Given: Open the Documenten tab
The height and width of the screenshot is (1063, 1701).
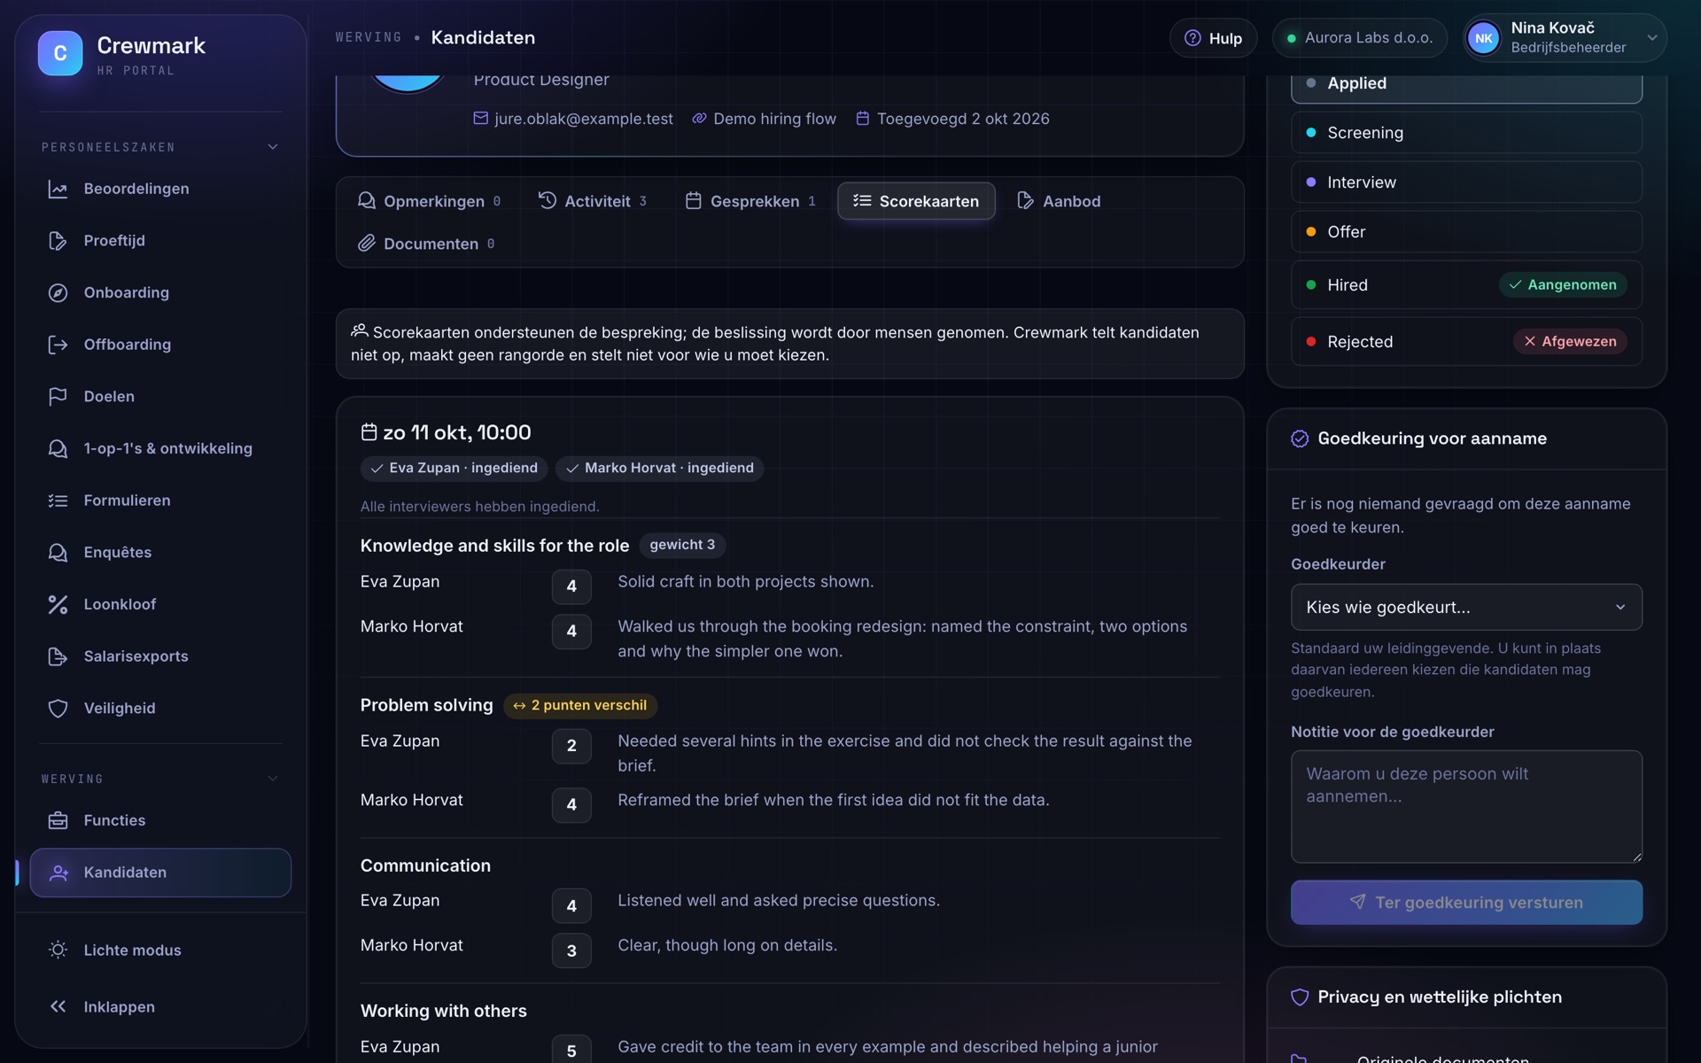Looking at the screenshot, I should (426, 244).
